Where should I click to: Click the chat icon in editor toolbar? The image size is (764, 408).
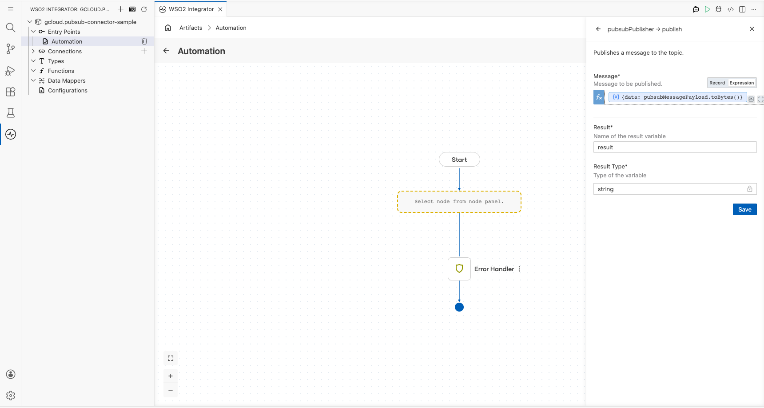(696, 9)
